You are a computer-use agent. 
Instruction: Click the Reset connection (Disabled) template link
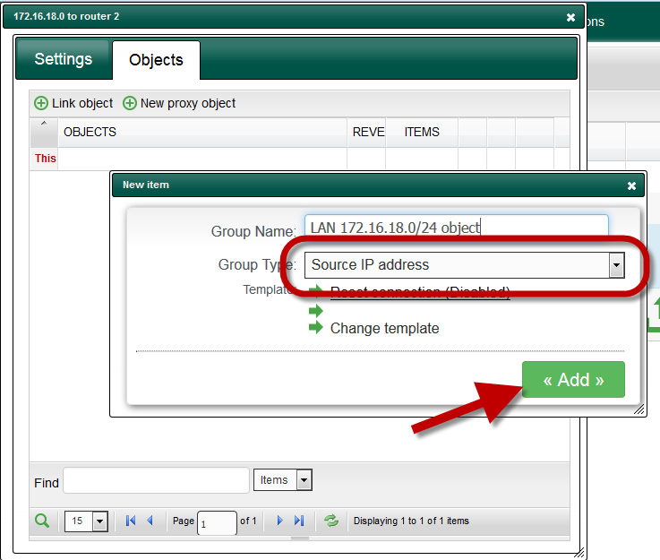(x=420, y=291)
